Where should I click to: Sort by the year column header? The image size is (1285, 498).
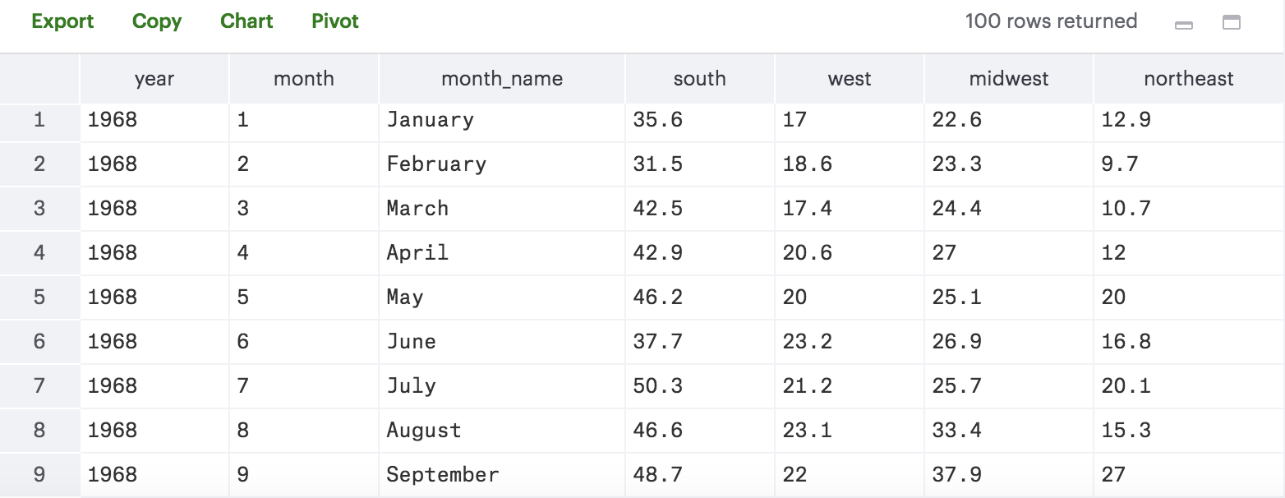tap(154, 79)
